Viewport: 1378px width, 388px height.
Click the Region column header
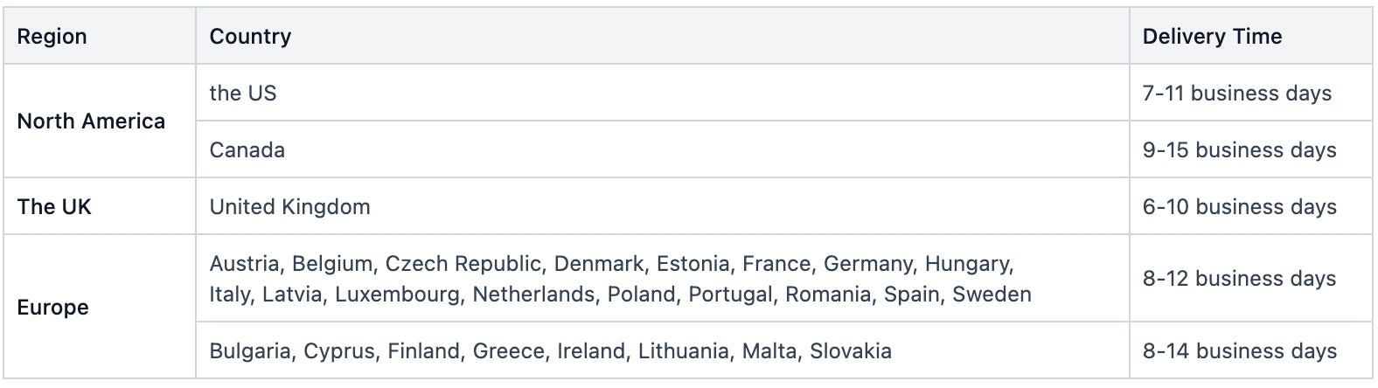click(52, 37)
